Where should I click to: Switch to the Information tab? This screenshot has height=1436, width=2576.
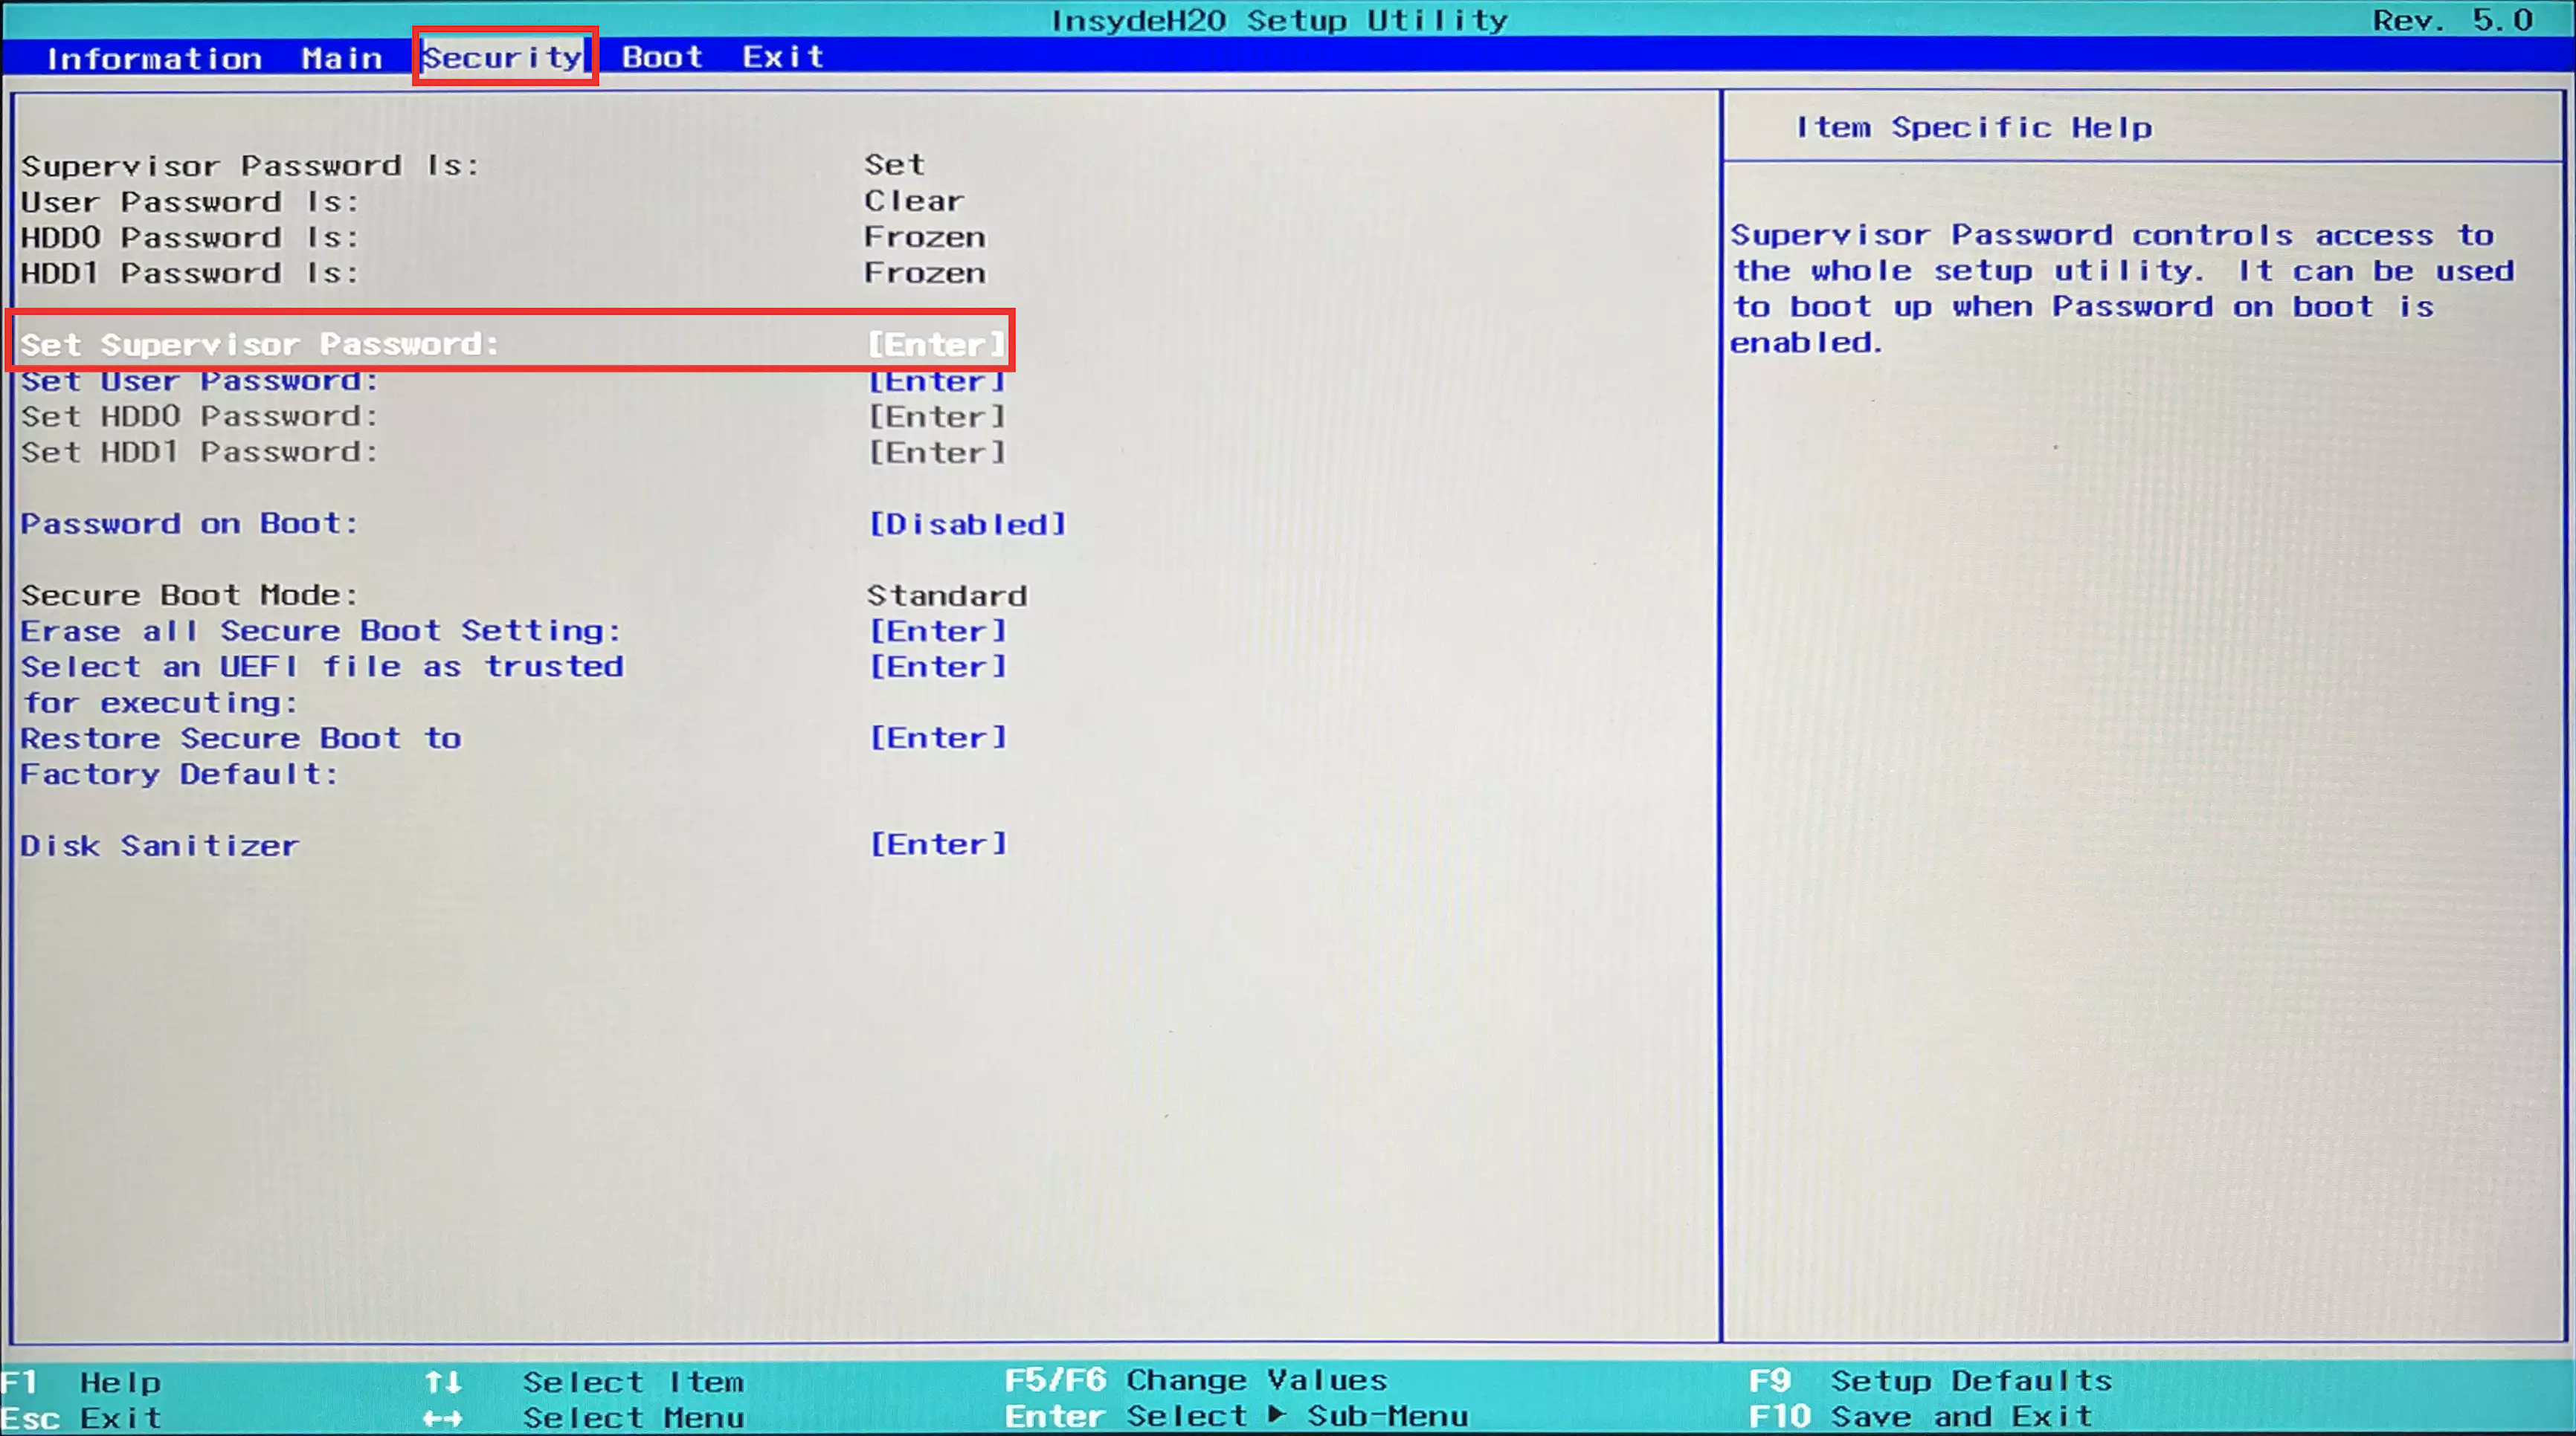coord(155,57)
